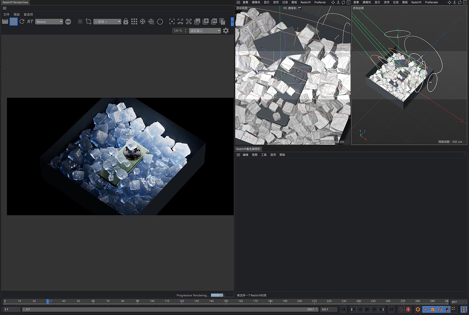Toggle the position keyframe cross button
The width and height of the screenshot is (469, 315).
click(x=426, y=310)
